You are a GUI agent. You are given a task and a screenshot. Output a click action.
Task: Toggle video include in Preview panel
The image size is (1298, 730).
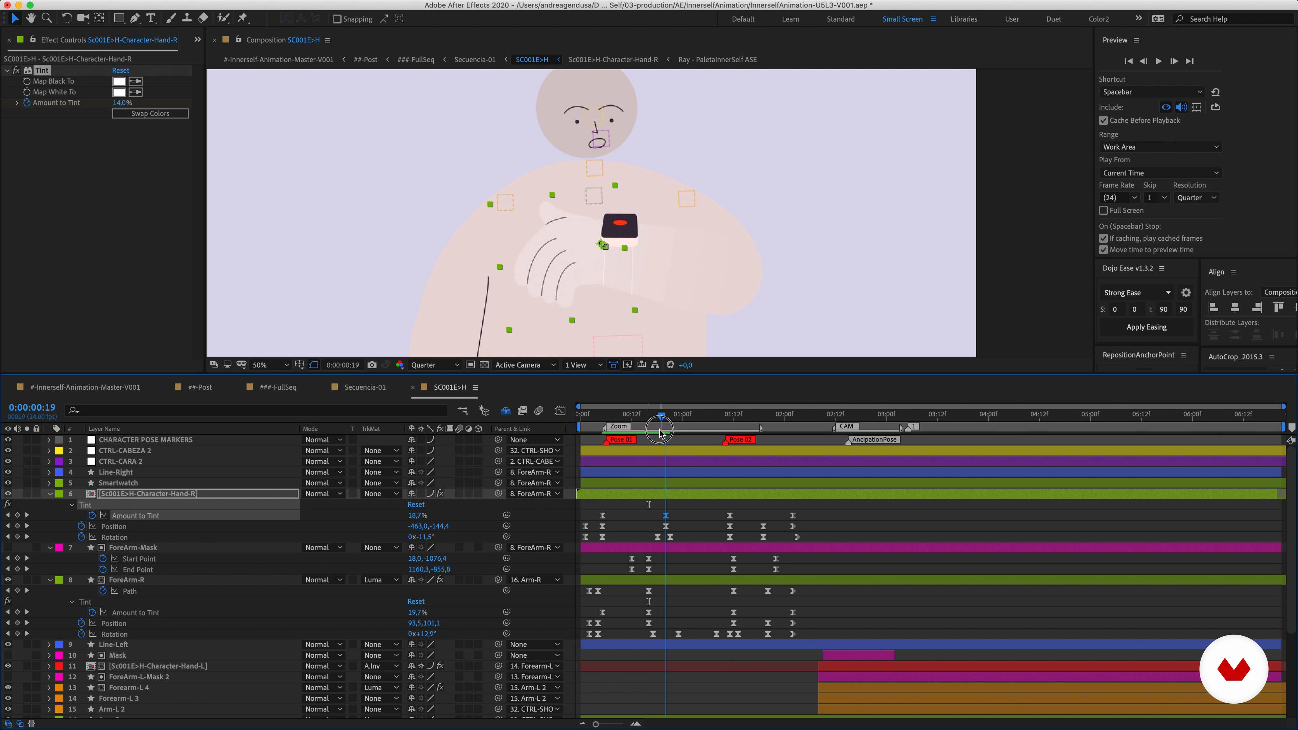(x=1166, y=107)
